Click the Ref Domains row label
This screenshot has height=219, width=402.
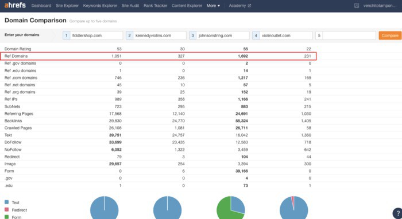tap(16, 56)
